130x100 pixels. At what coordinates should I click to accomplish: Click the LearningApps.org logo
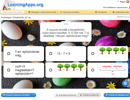pyautogui.click(x=25, y=5)
